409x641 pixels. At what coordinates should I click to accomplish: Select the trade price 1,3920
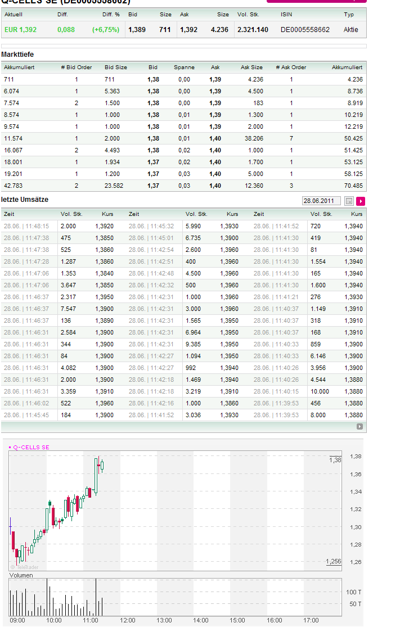105,226
